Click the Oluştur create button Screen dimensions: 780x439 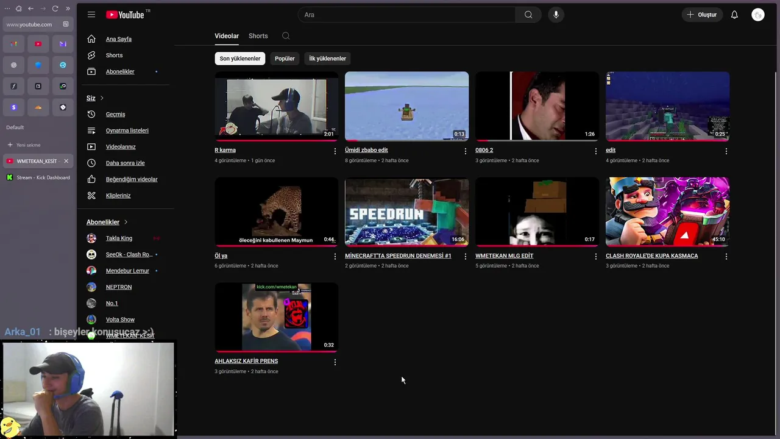702,15
